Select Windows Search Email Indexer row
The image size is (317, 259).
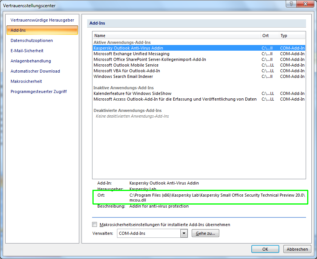(x=199, y=76)
